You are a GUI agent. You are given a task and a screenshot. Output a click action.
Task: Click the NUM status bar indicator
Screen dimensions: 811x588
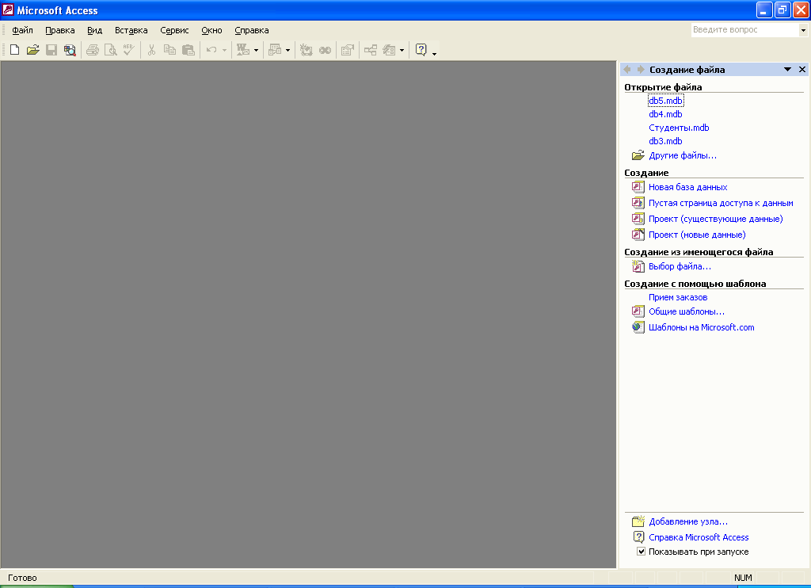[743, 578]
